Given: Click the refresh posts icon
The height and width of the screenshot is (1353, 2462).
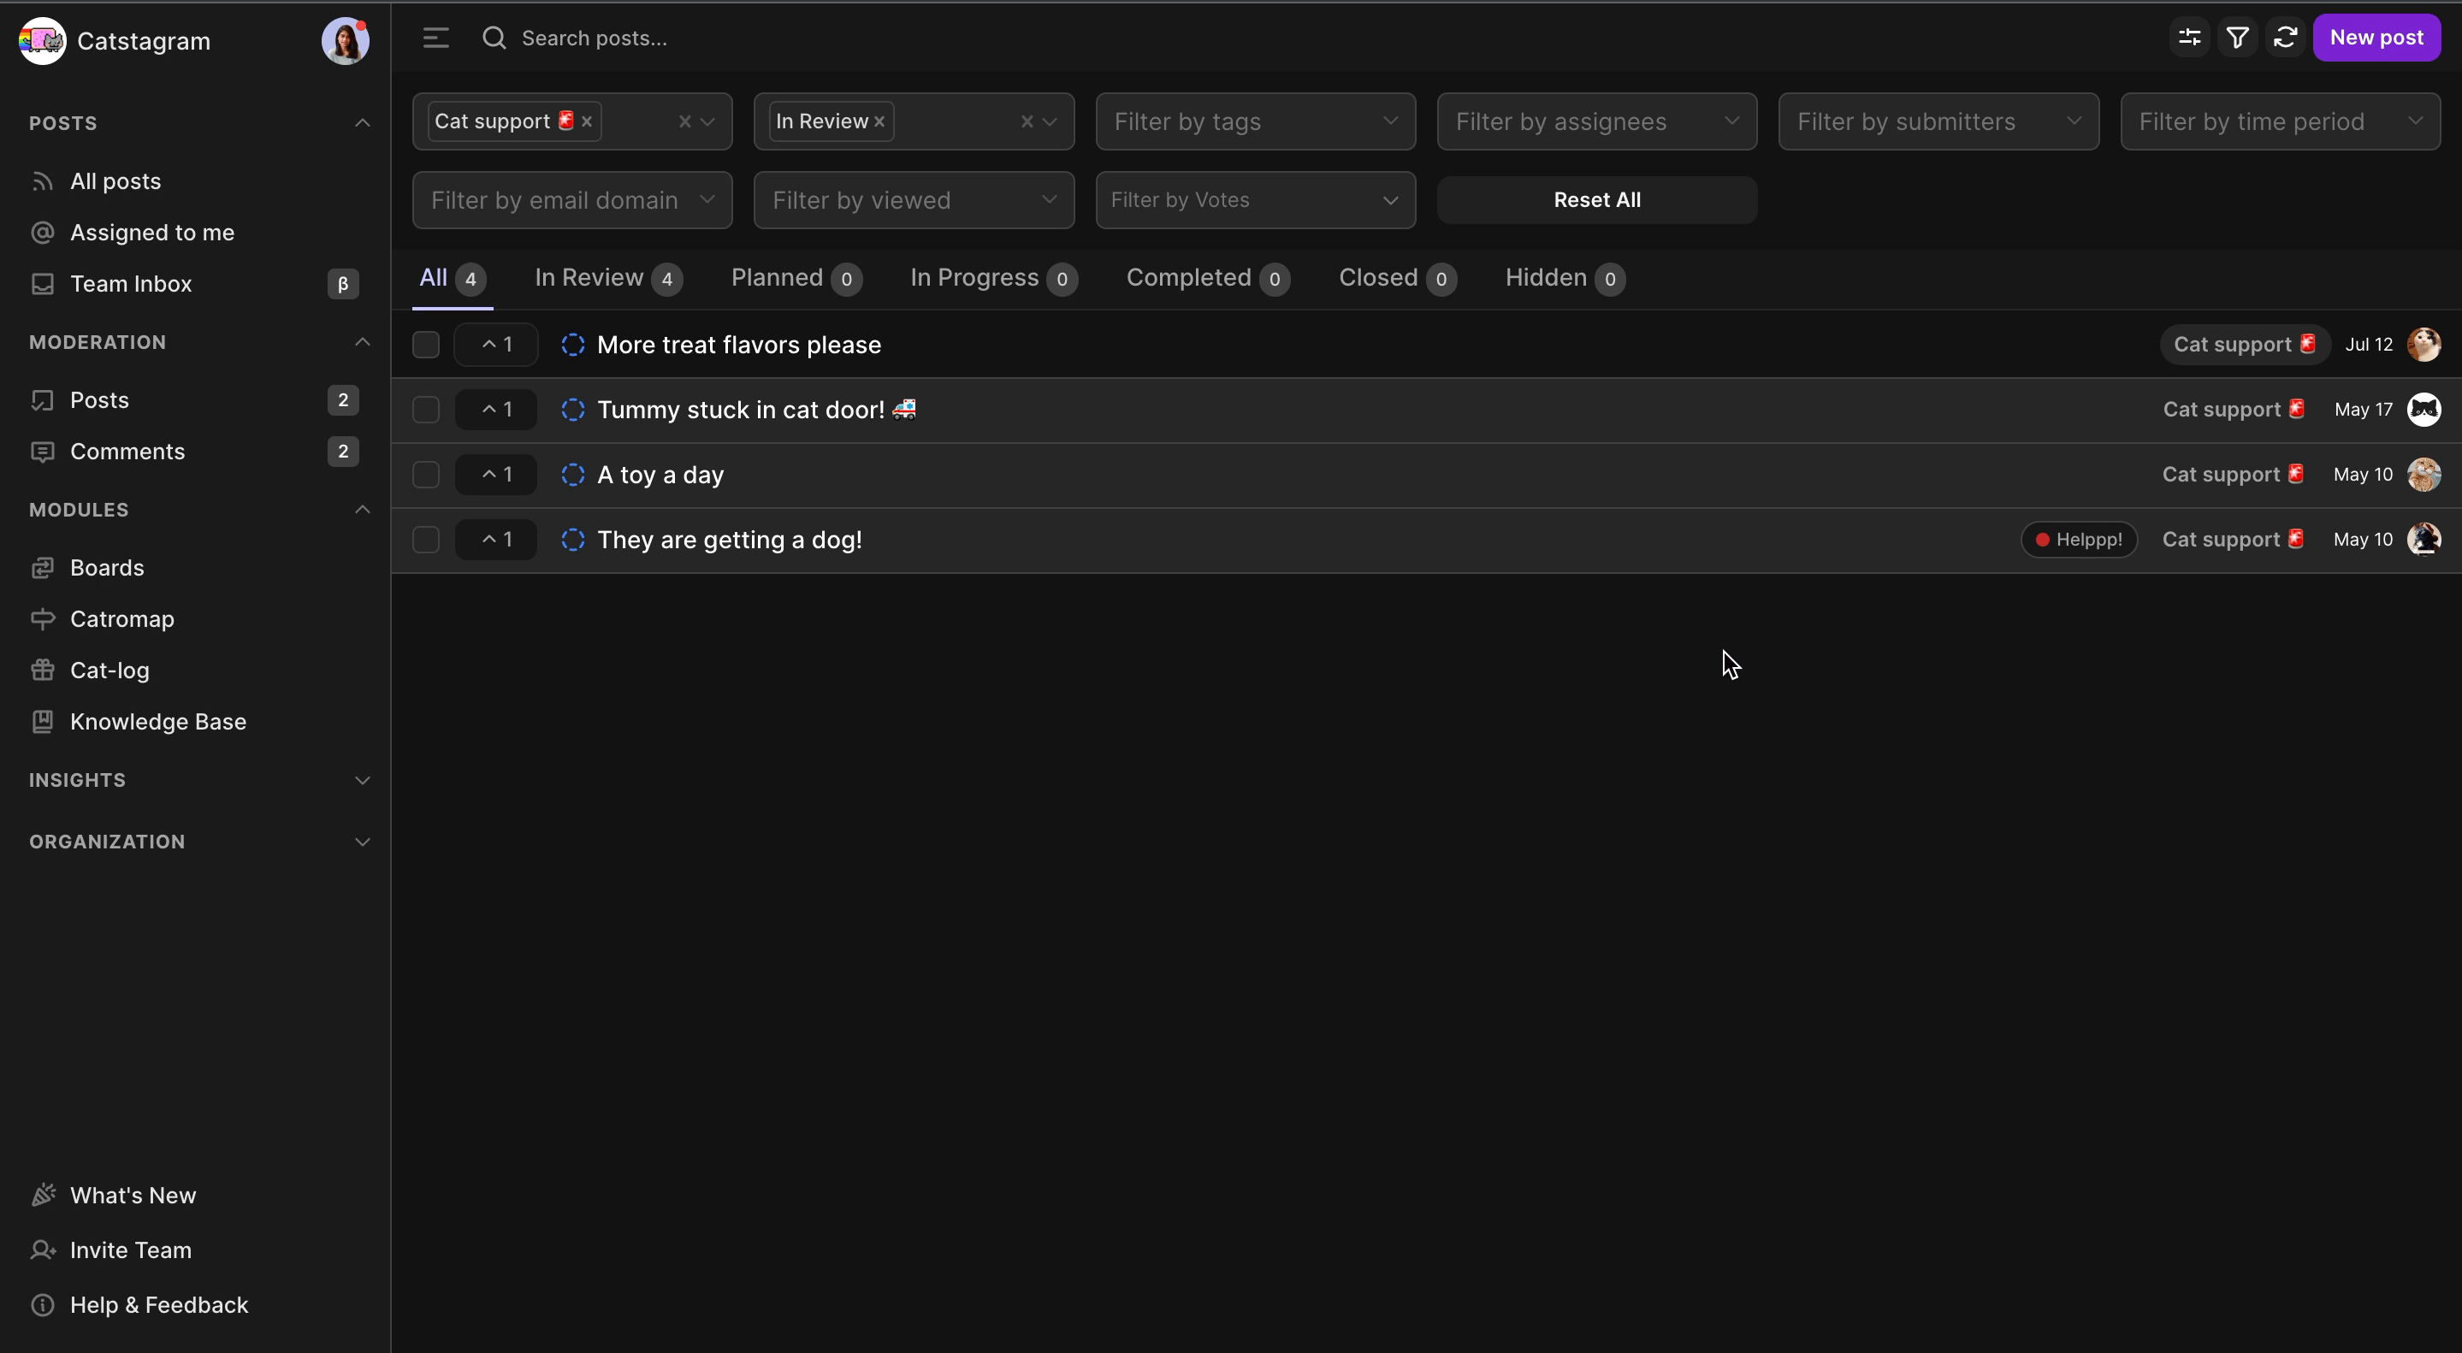Looking at the screenshot, I should coord(2285,38).
